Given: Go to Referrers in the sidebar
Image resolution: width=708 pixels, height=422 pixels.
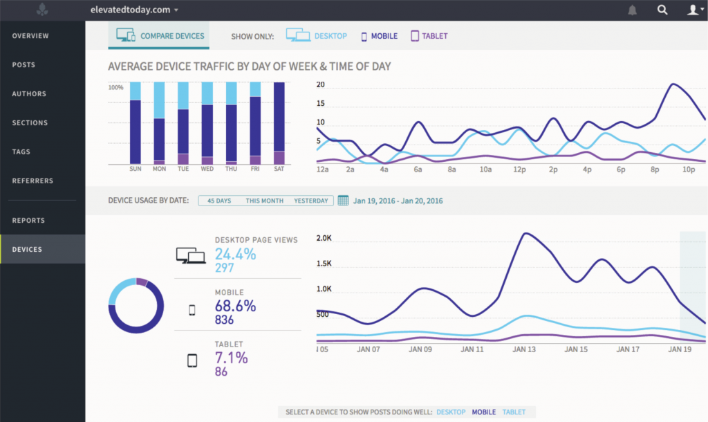Looking at the screenshot, I should pos(32,181).
